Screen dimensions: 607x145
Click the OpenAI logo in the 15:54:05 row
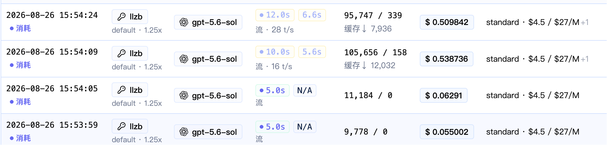[184, 96]
